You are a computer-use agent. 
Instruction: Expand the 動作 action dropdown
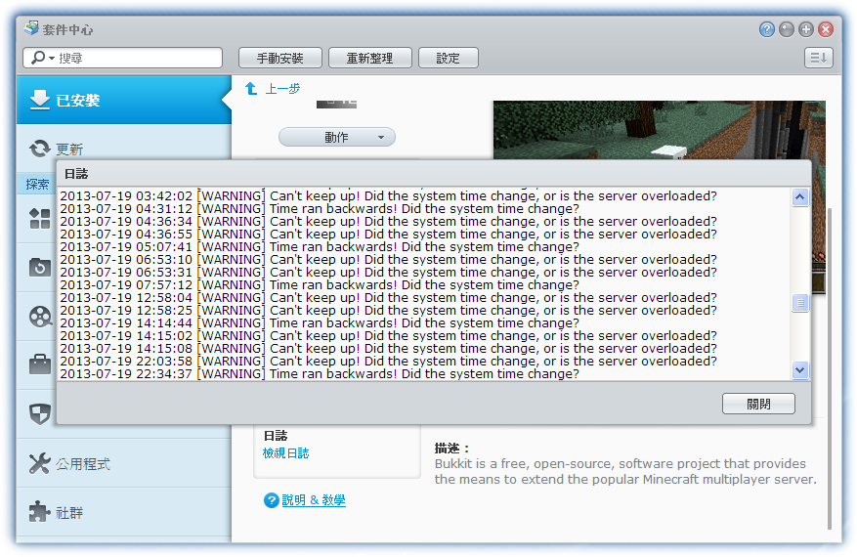tap(337, 137)
